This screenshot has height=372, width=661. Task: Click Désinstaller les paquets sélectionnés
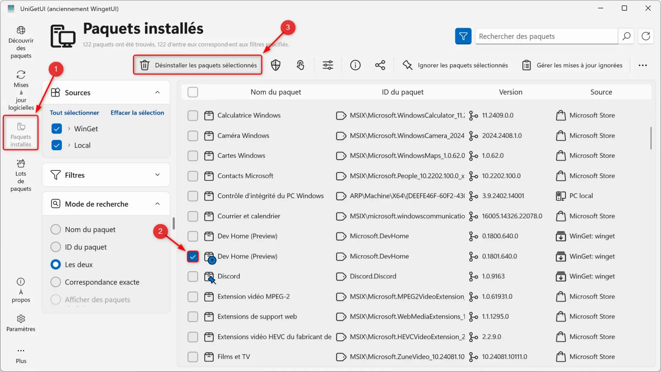click(198, 65)
